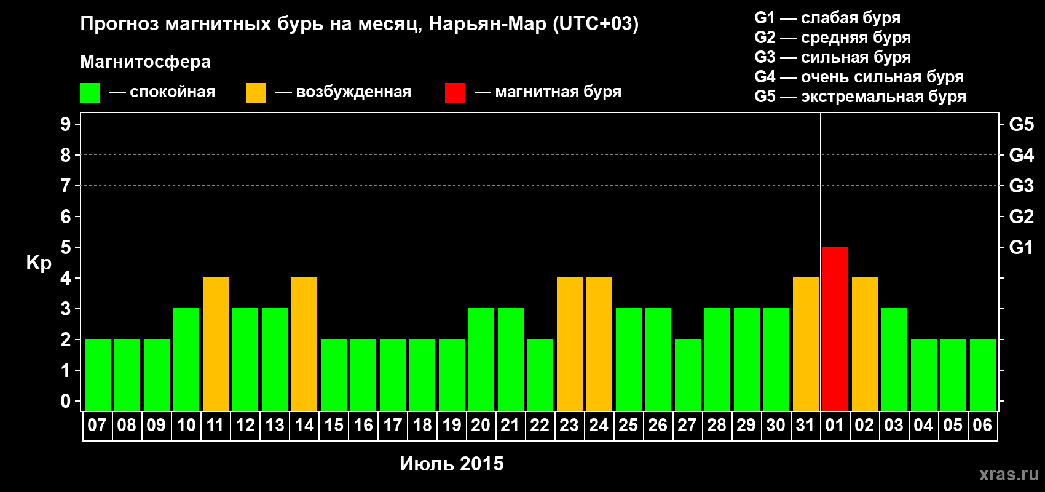Select the green bar for date 10

click(186, 360)
